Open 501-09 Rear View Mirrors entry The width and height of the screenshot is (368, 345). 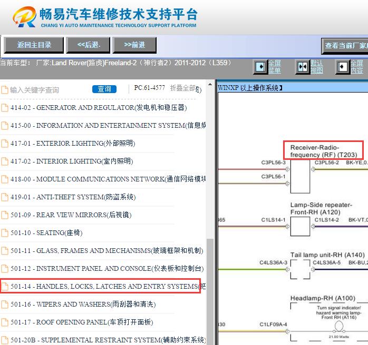point(71,215)
